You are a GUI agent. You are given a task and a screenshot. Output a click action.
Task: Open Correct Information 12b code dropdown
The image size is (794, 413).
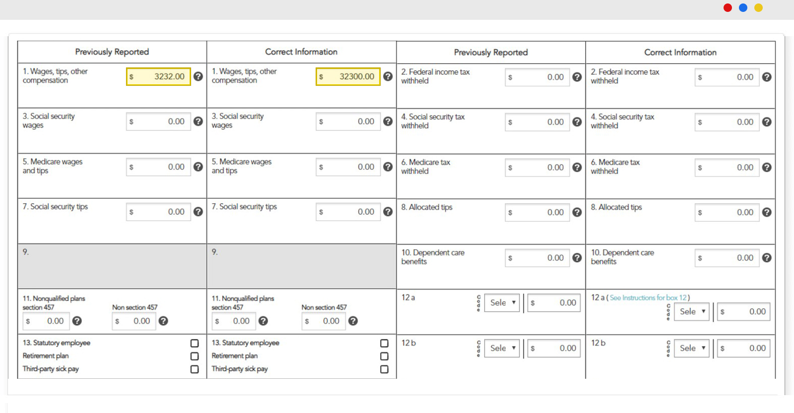point(692,349)
